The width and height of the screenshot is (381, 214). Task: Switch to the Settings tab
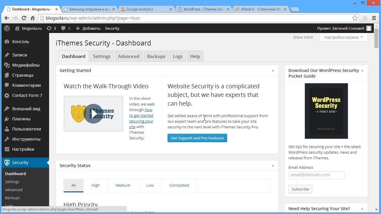point(102,56)
